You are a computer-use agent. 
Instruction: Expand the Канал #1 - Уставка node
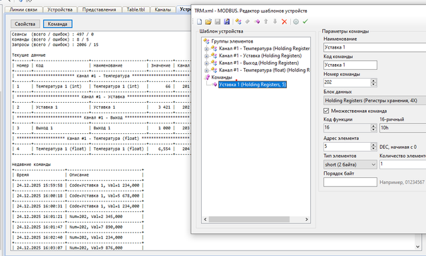pyautogui.click(x=206, y=56)
